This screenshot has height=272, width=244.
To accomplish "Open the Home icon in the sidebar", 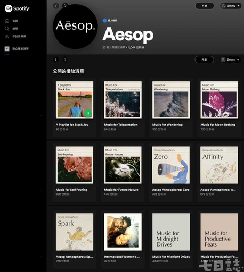I will click(x=7, y=21).
